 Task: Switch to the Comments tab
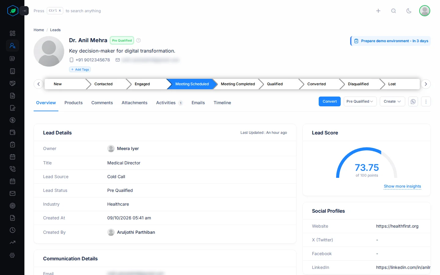[102, 103]
